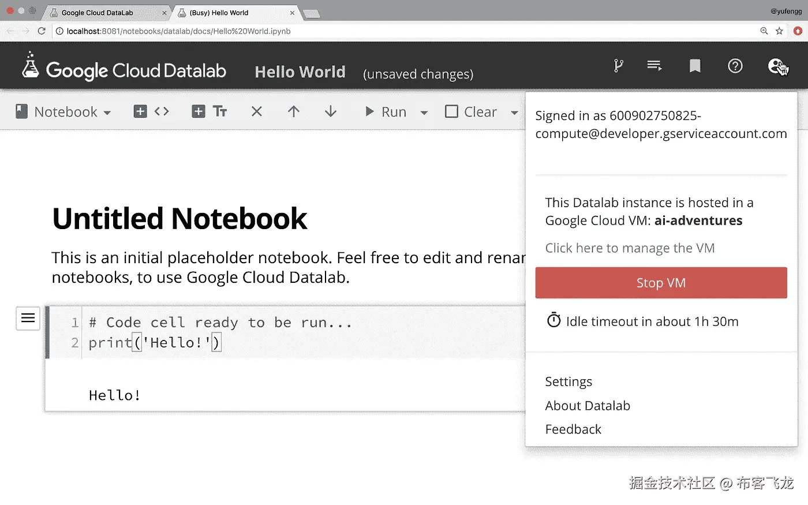Close the Hello World browser tab
This screenshot has width=808, height=505.
(x=292, y=13)
